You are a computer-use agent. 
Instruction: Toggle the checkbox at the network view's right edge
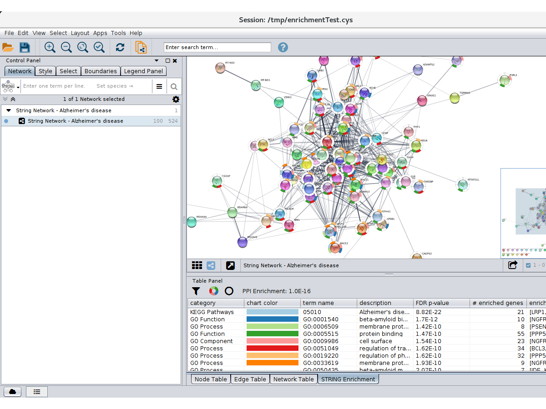528,265
